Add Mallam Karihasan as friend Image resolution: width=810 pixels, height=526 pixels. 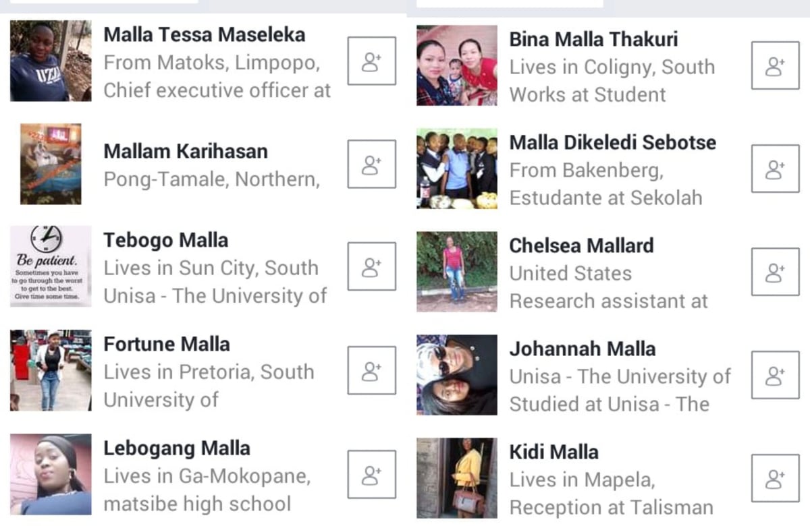371,164
